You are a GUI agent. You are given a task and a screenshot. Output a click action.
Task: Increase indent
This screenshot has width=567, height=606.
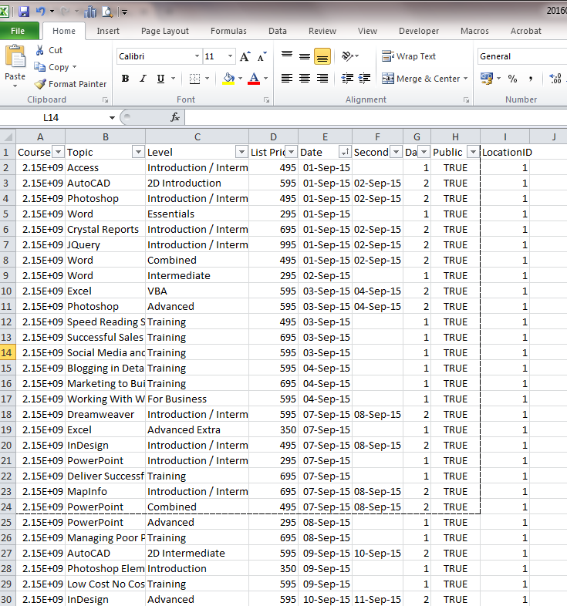[364, 79]
